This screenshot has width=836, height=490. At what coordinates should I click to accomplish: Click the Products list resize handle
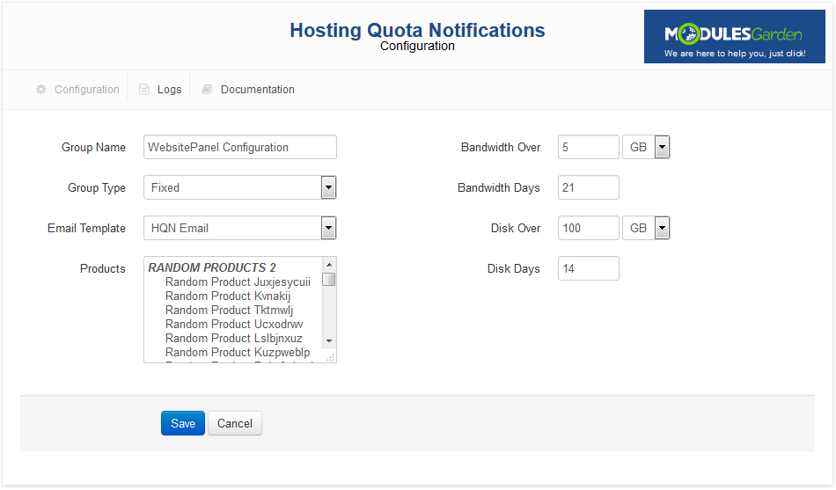pos(331,357)
